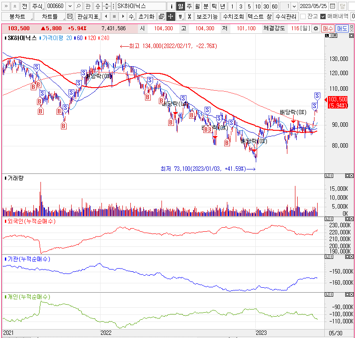Click the next right-triangle playback arrow
Image resolution: width=355 pixels, height=338 pixels.
[123, 16]
